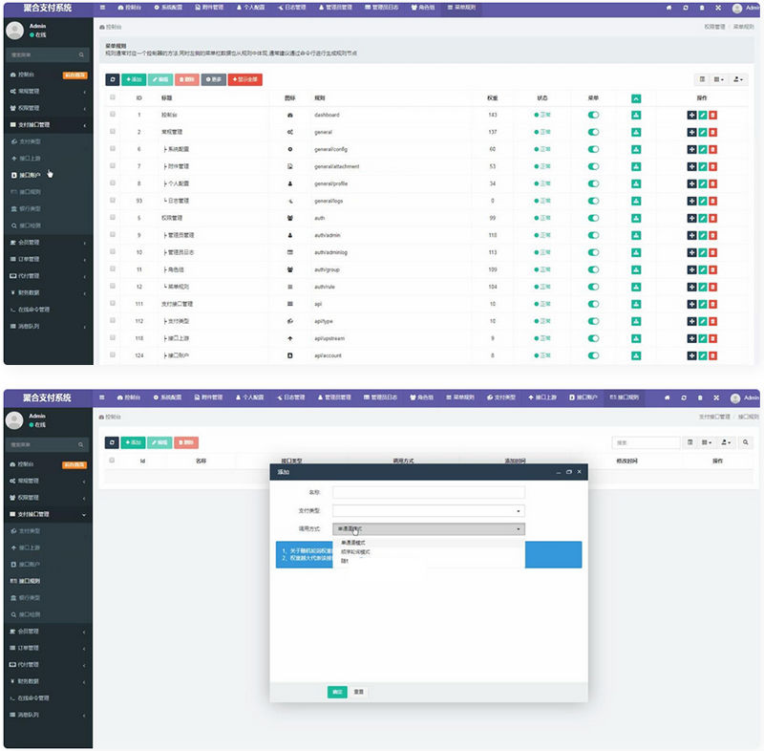Click the home icon in the upper top bar
This screenshot has width=764, height=751.
pos(668,8)
